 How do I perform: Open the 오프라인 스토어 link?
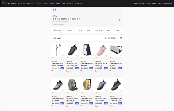[x=138, y=4]
